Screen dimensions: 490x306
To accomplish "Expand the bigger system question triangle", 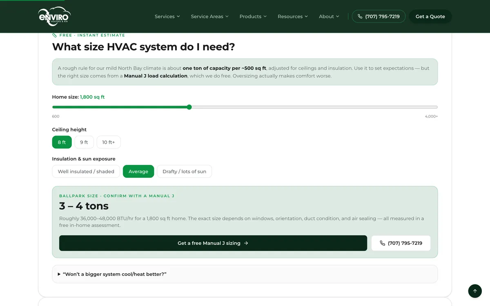I will pyautogui.click(x=59, y=274).
